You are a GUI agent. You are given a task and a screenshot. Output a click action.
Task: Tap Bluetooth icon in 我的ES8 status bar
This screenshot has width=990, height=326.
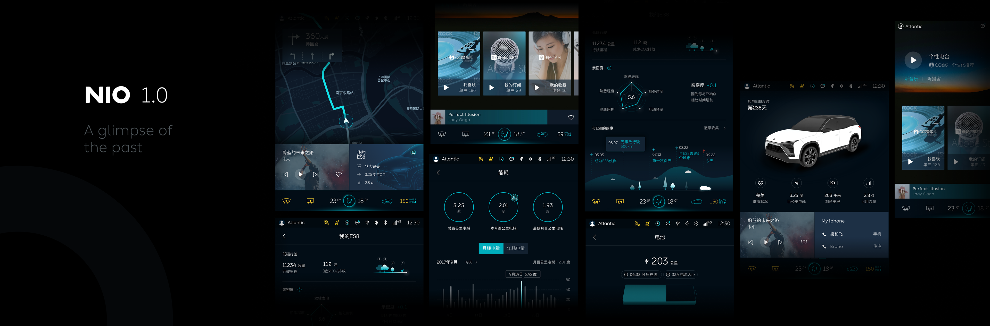pyautogui.click(x=385, y=223)
